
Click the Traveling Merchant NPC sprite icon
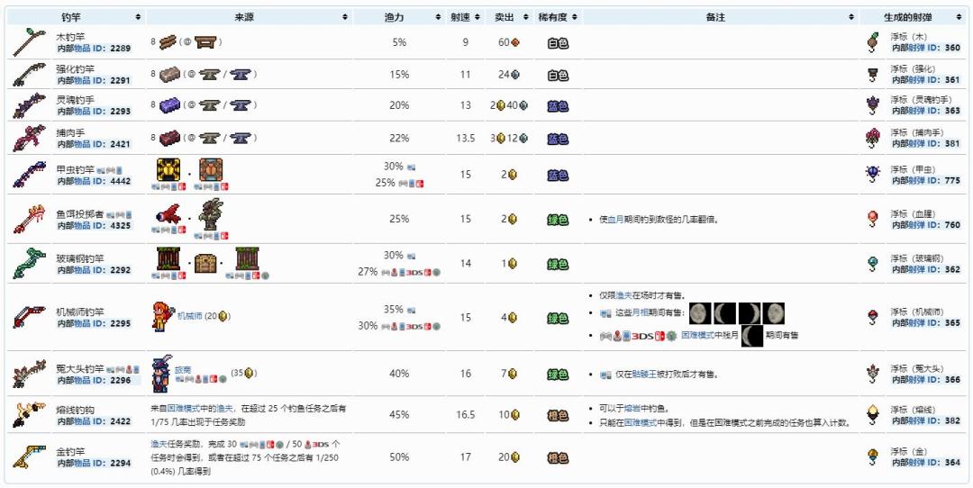pyautogui.click(x=162, y=374)
